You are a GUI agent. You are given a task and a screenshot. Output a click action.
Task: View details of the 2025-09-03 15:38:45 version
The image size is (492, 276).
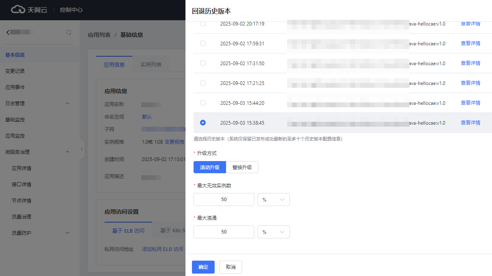(470, 123)
